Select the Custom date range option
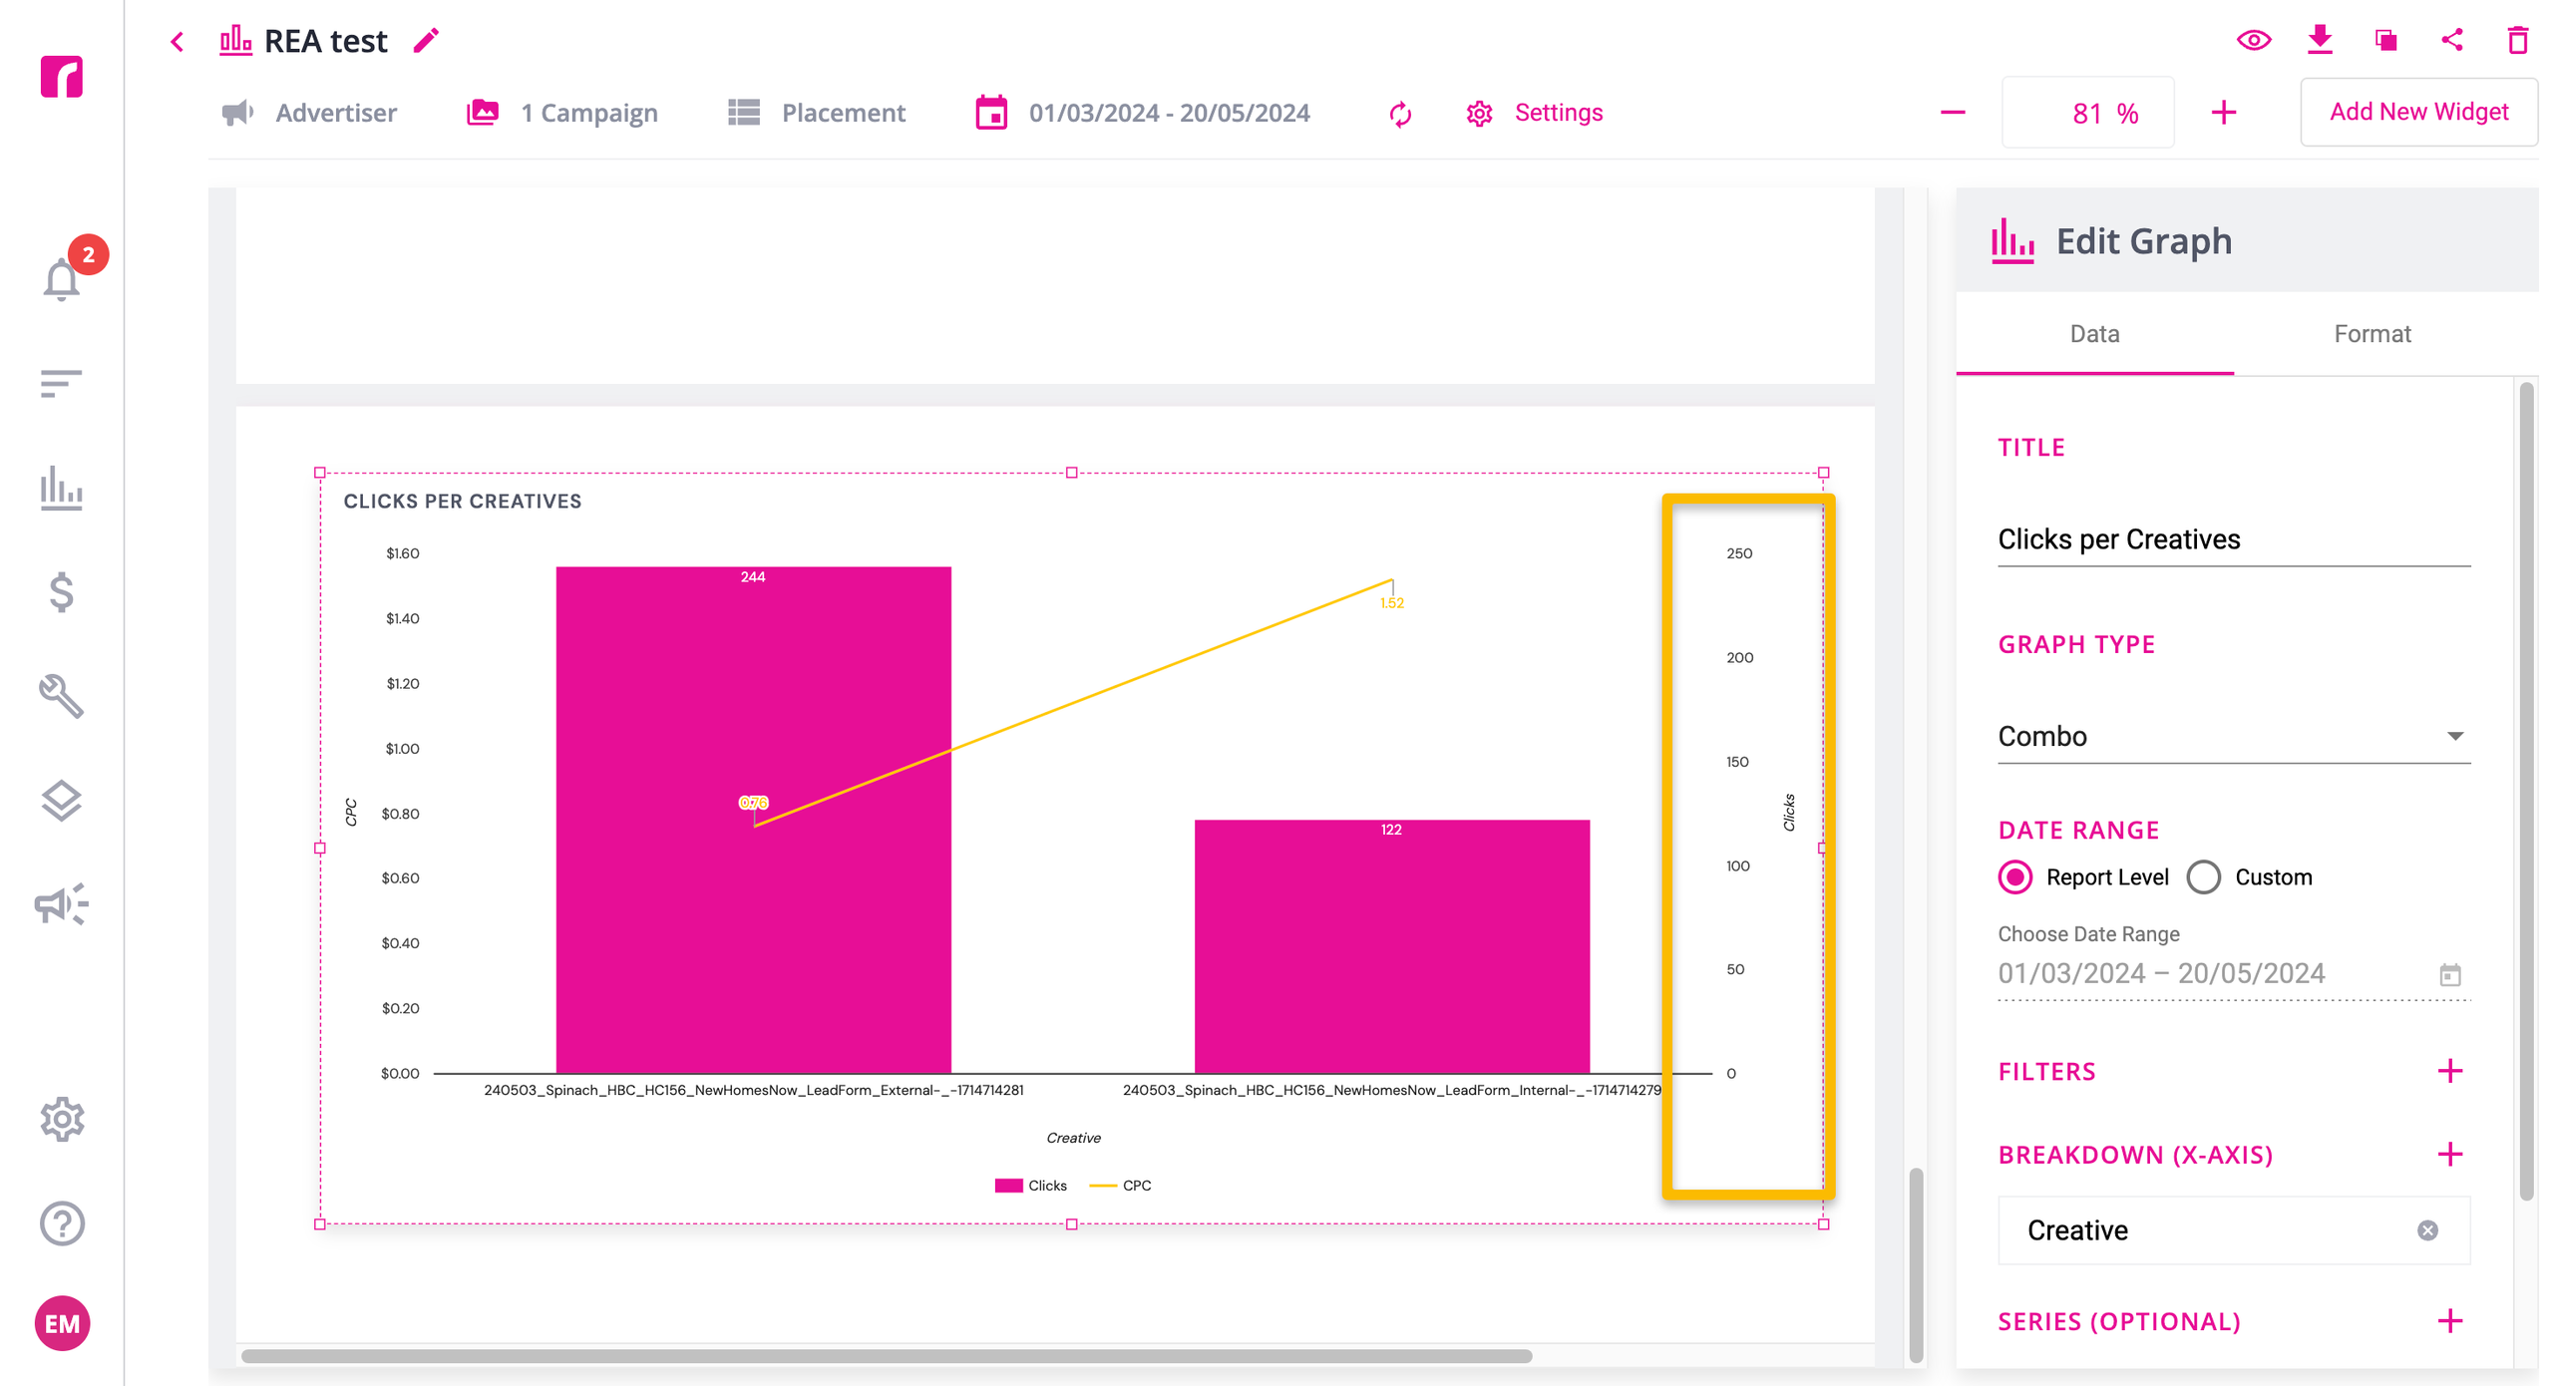The width and height of the screenshot is (2553, 1386). pos(2204,877)
